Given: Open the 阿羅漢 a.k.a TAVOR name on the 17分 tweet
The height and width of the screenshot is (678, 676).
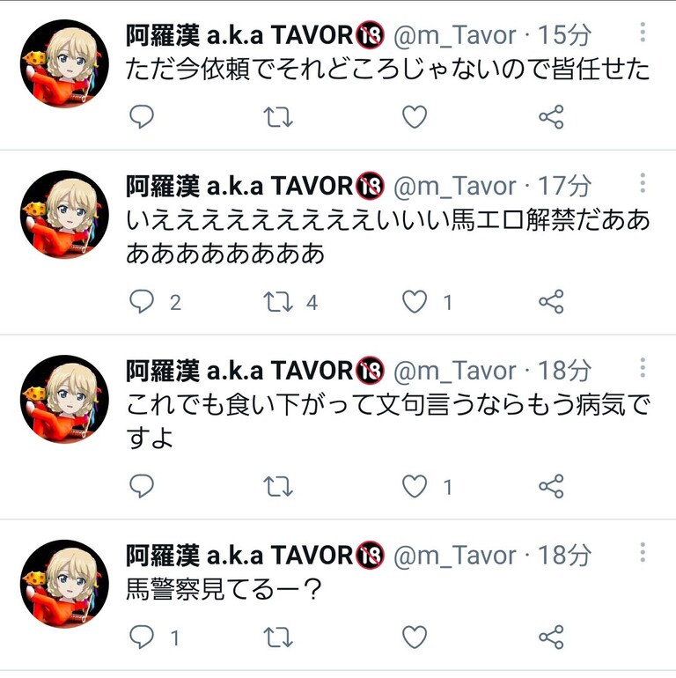Looking at the screenshot, I should coord(239,186).
